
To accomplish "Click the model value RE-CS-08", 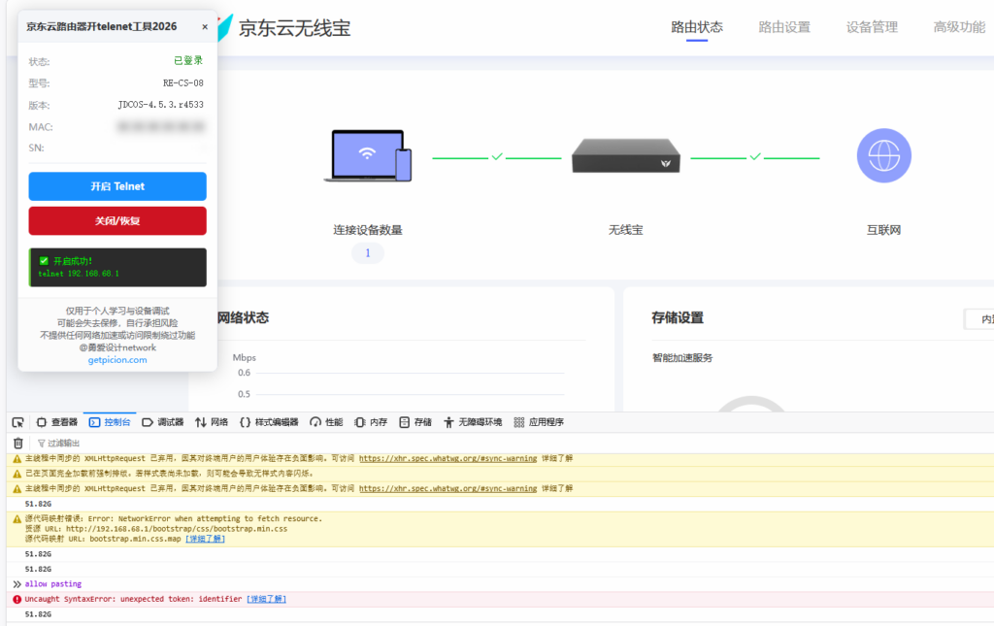I will click(x=183, y=83).
